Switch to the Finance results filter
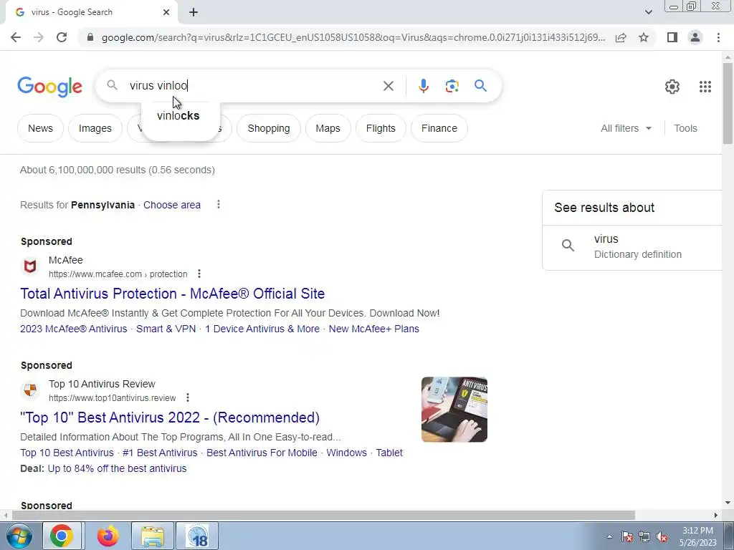734x550 pixels. click(x=439, y=128)
